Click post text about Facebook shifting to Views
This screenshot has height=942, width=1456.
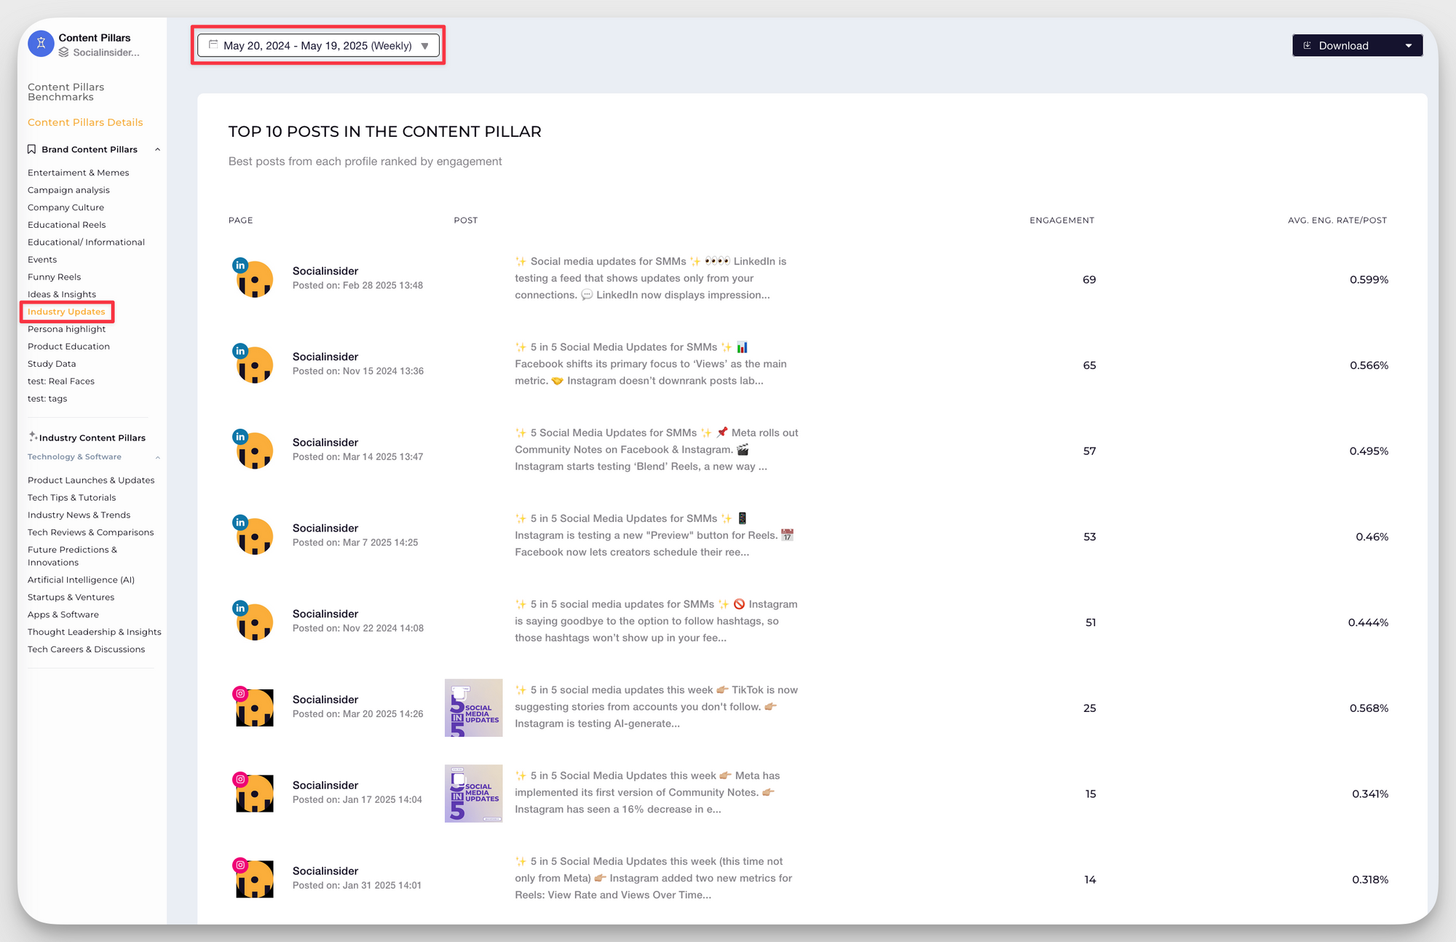(651, 364)
